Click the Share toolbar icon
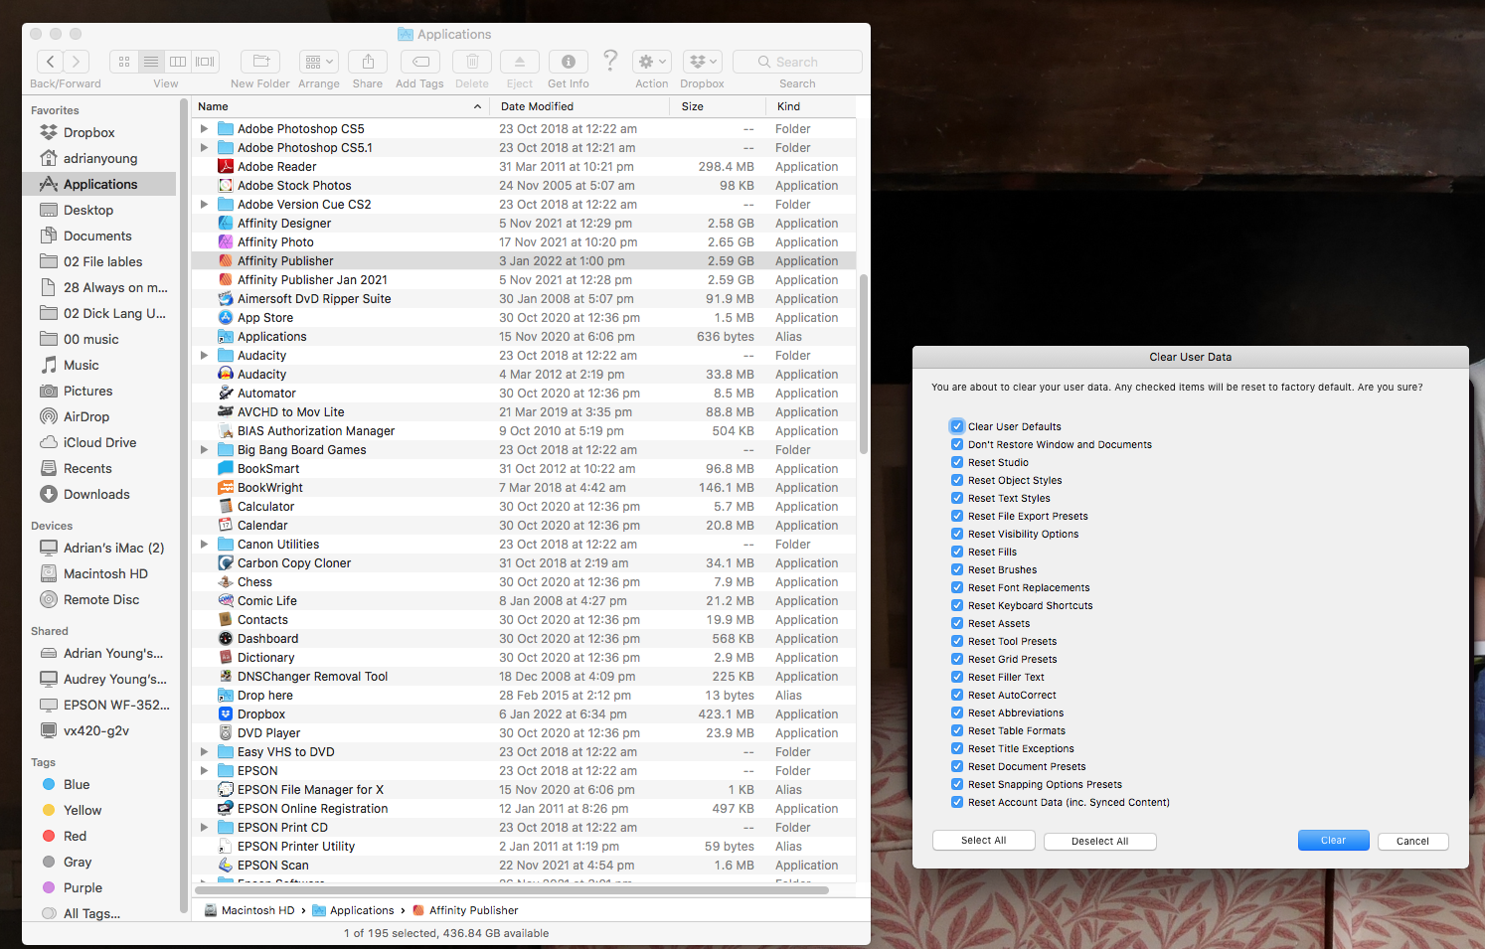 (368, 62)
